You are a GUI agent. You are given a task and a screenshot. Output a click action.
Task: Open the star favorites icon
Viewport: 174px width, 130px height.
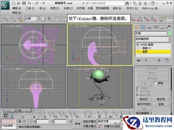click(x=145, y=3)
